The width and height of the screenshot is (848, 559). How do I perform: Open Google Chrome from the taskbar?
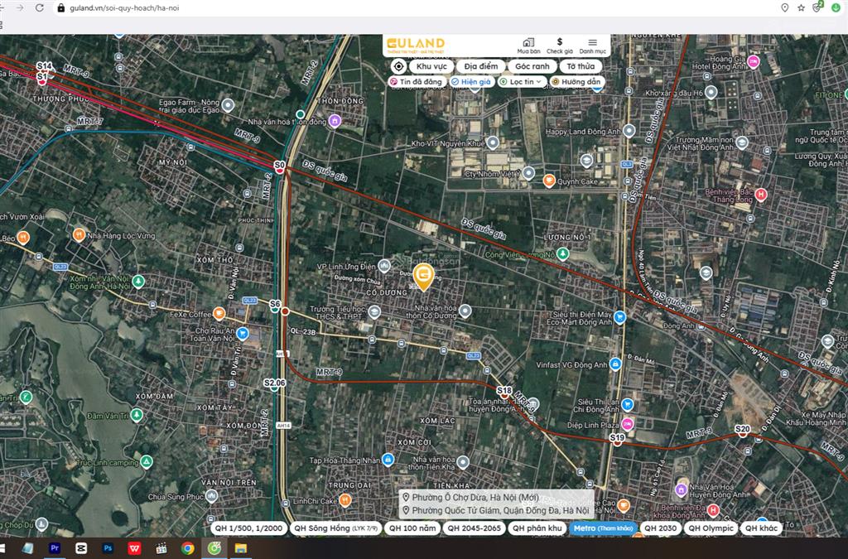188,548
